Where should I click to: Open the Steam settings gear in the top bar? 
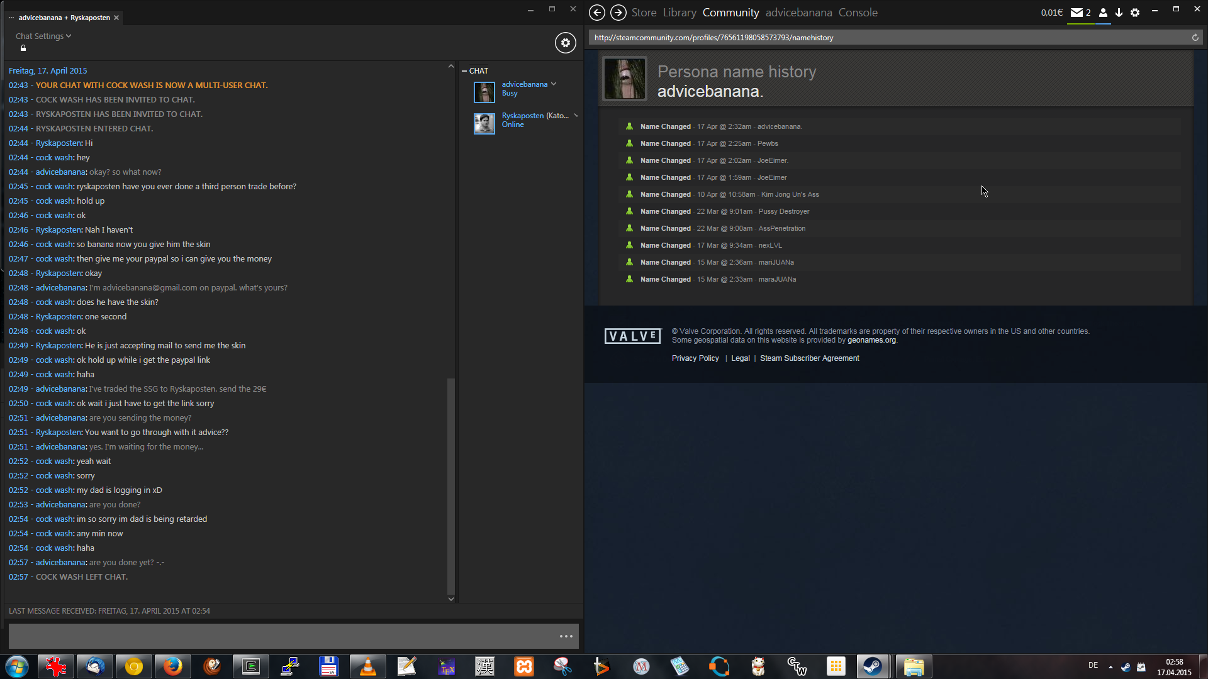pyautogui.click(x=1135, y=13)
